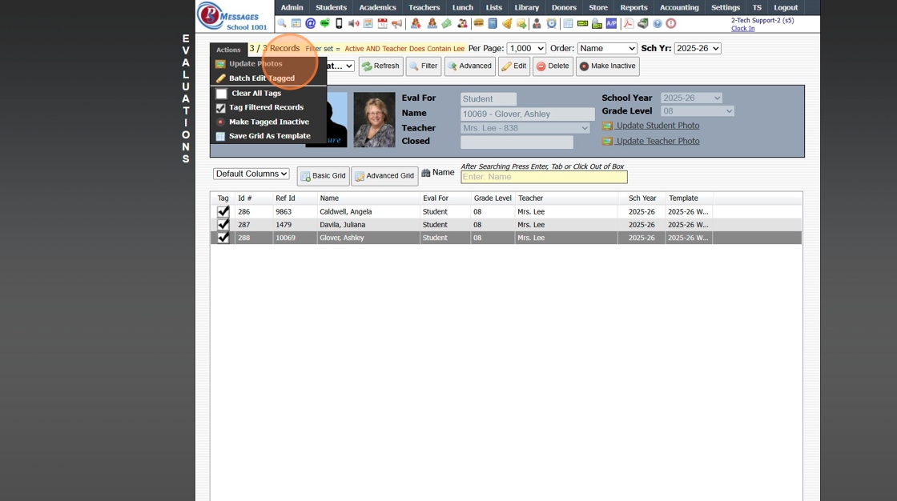Click the Clock In link
This screenshot has width=897, height=501.
coord(742,28)
